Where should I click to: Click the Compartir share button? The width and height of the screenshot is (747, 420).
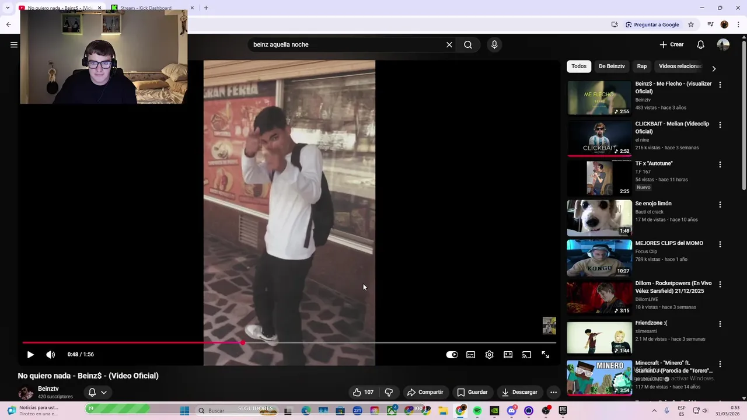coord(425,392)
